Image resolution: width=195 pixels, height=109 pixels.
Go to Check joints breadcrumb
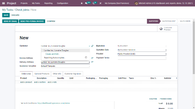click(22, 10)
